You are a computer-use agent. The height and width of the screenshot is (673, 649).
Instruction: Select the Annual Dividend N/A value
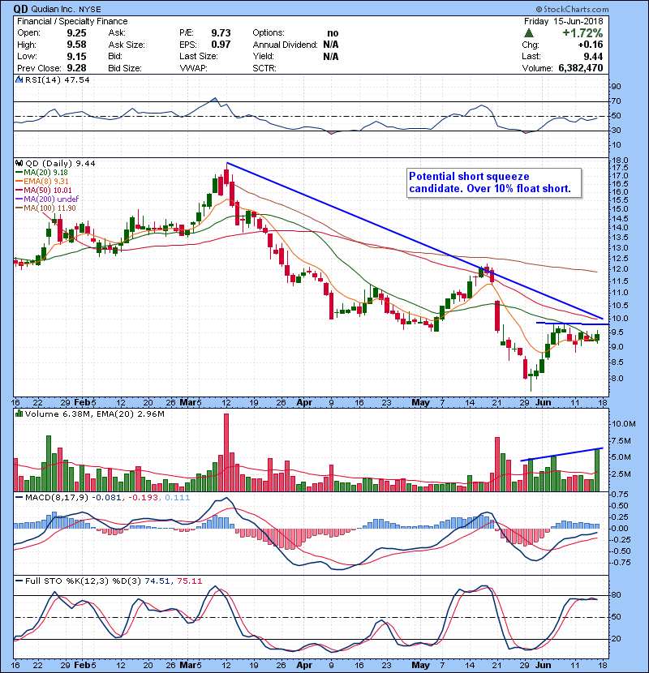coord(331,45)
